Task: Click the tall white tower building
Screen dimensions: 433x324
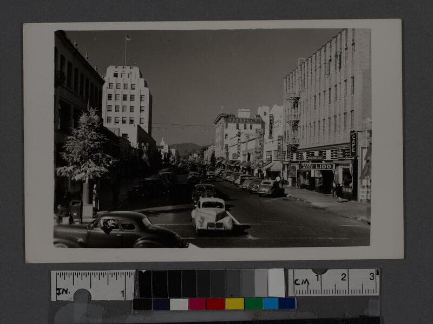Action: pyautogui.click(x=126, y=100)
